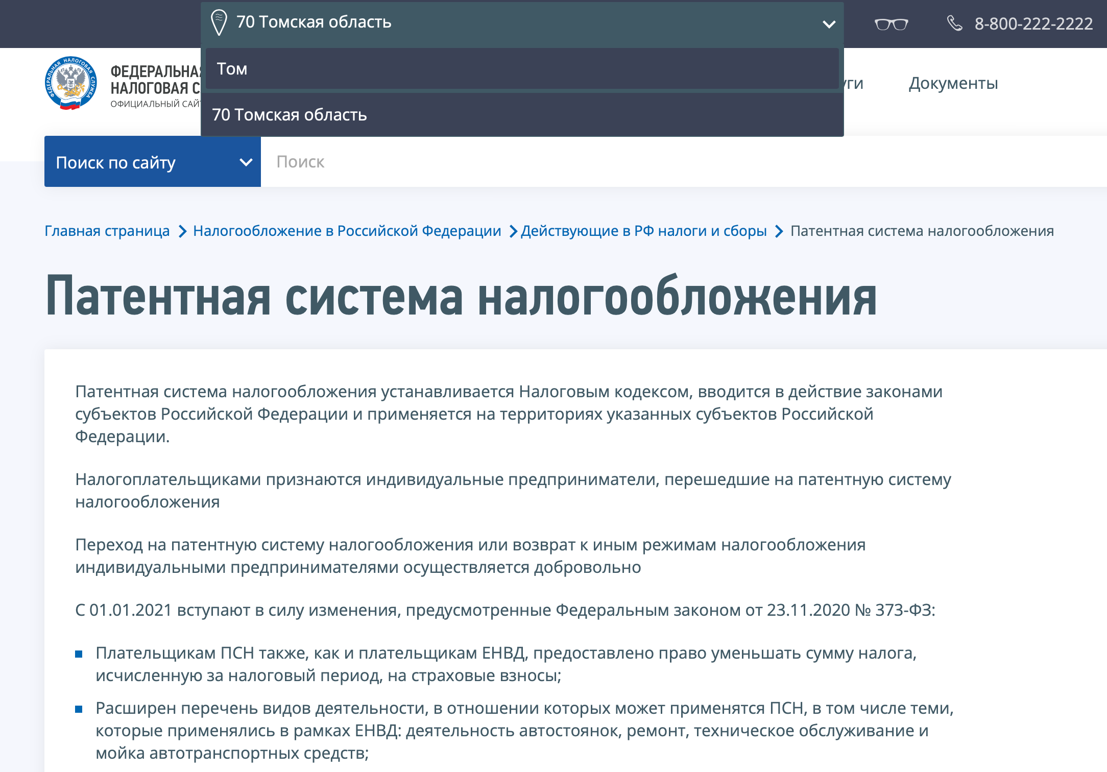Click bullet item starting 'Плательщикам ПСН также'
The image size is (1107, 772).
pyautogui.click(x=506, y=664)
